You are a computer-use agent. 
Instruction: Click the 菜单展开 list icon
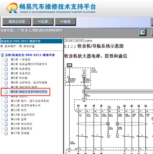click(x=2, y=46)
